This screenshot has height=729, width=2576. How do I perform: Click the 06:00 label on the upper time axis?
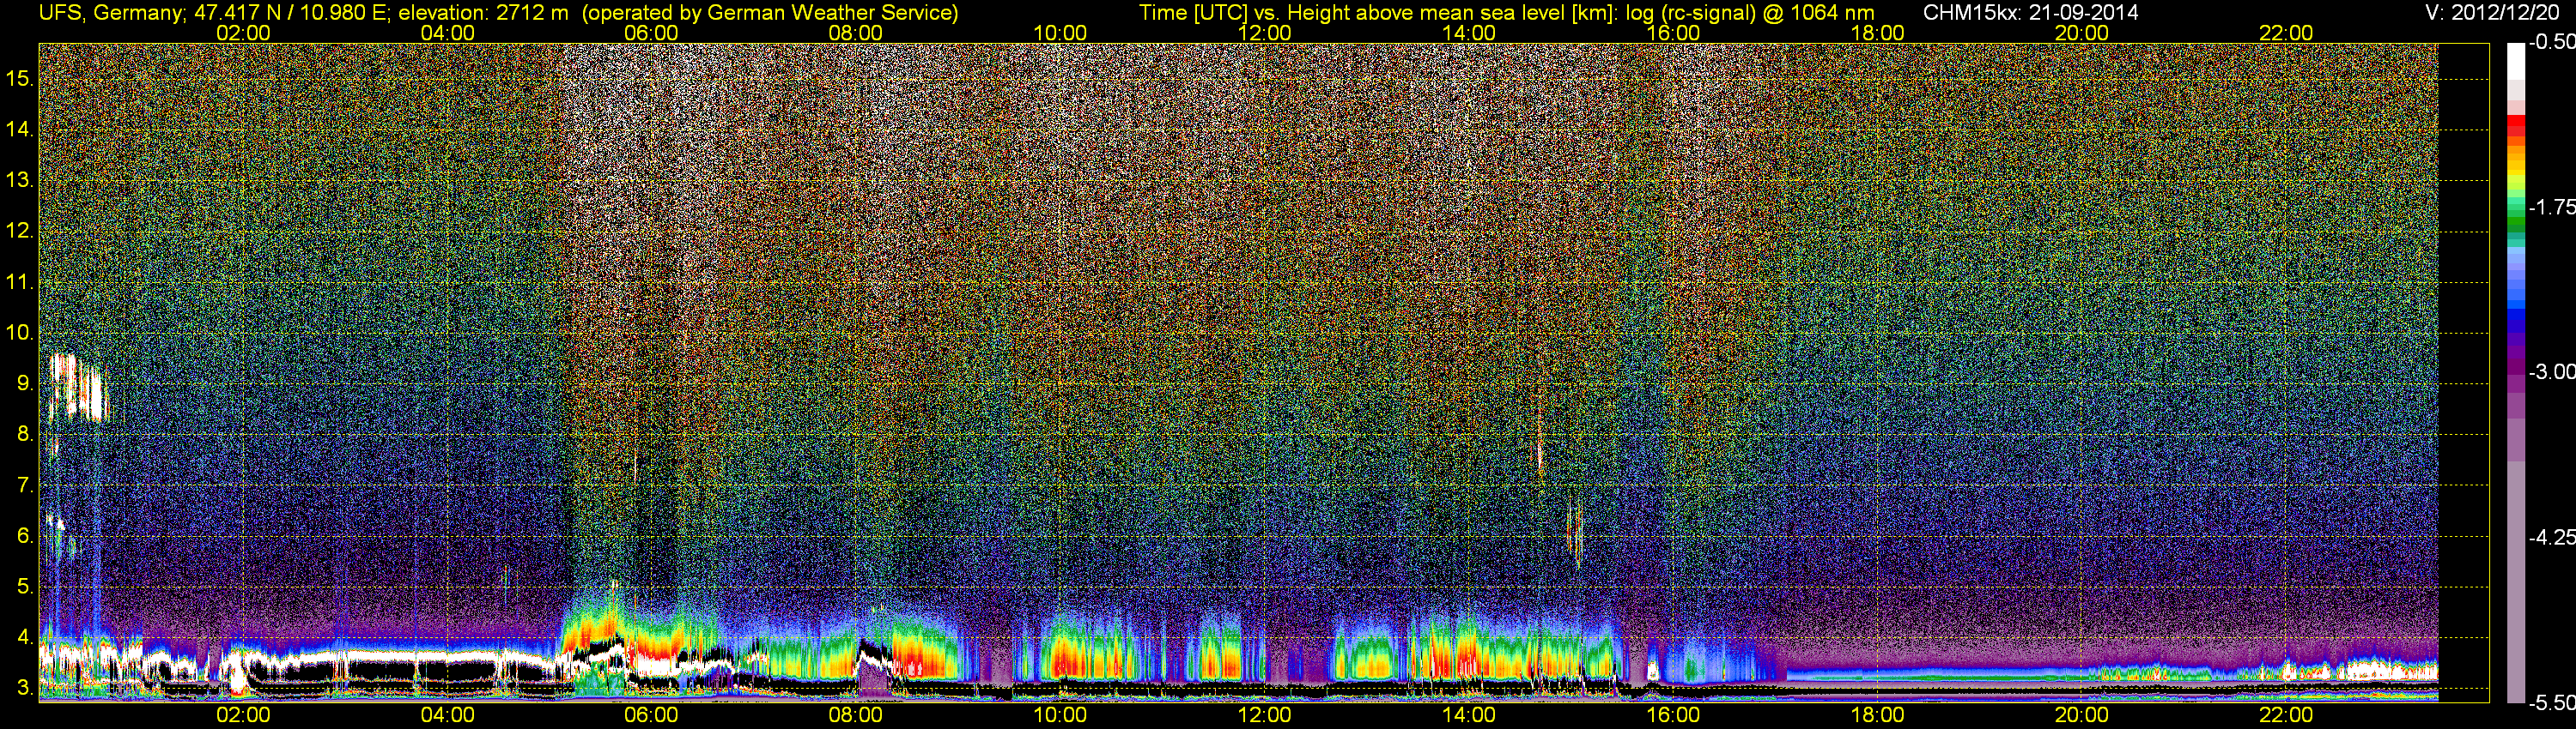tap(651, 33)
